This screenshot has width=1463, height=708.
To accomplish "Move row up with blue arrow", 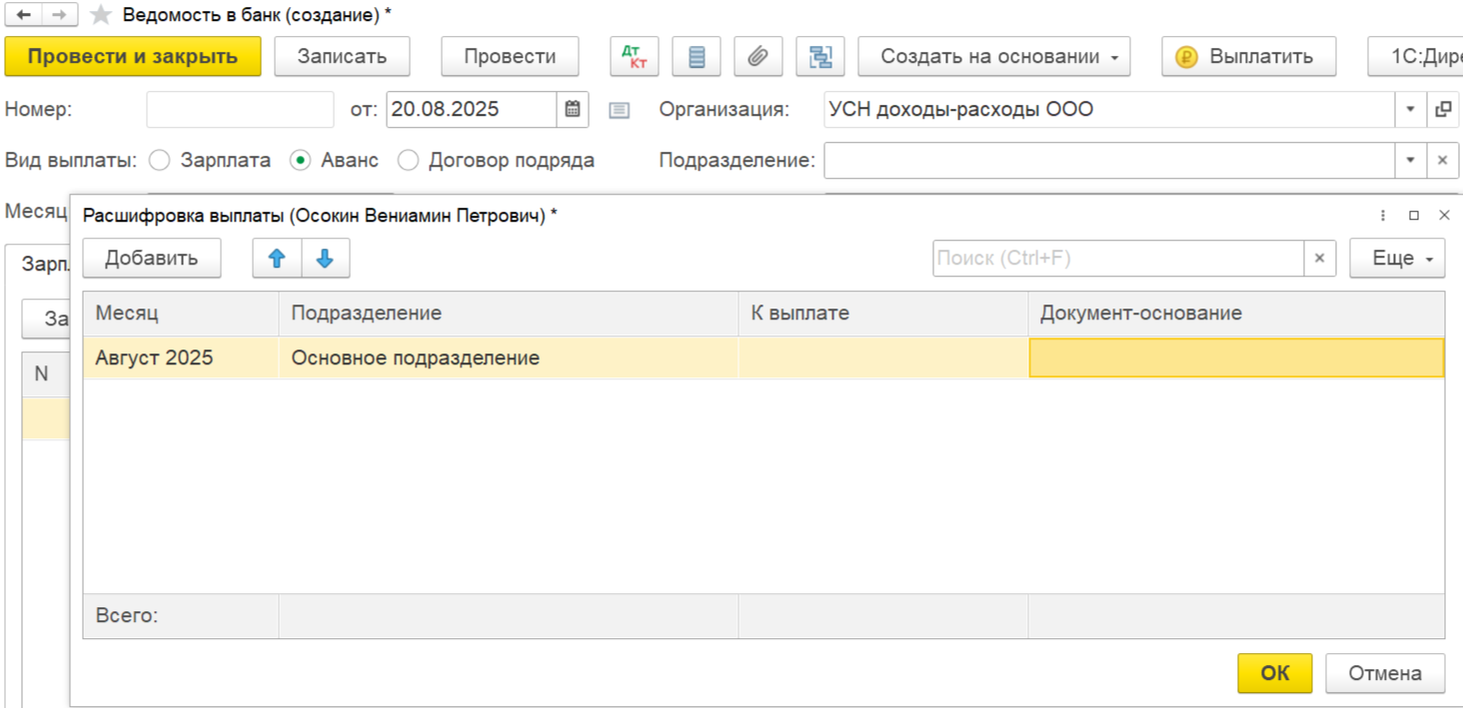I will click(x=277, y=259).
